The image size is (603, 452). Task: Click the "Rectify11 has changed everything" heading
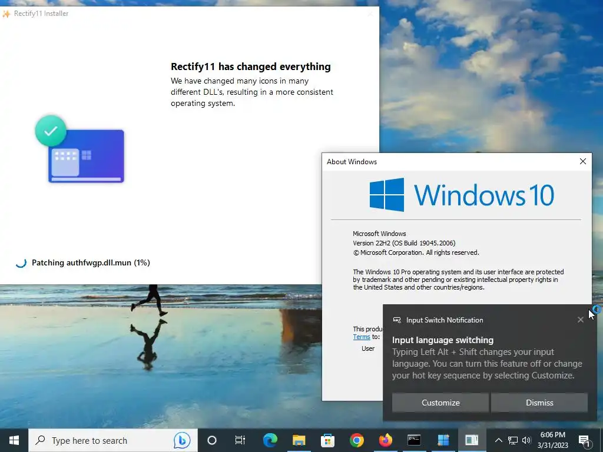point(251,67)
